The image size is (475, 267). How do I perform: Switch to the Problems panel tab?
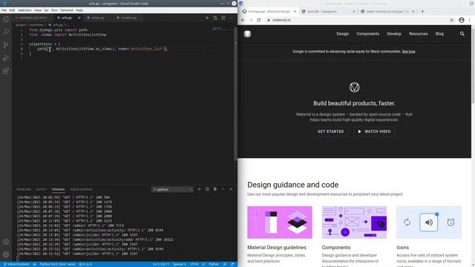tap(24, 190)
